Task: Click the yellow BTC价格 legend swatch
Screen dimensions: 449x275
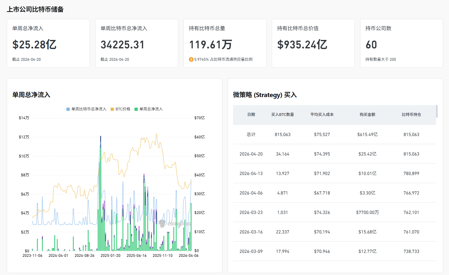Action: click(x=112, y=109)
